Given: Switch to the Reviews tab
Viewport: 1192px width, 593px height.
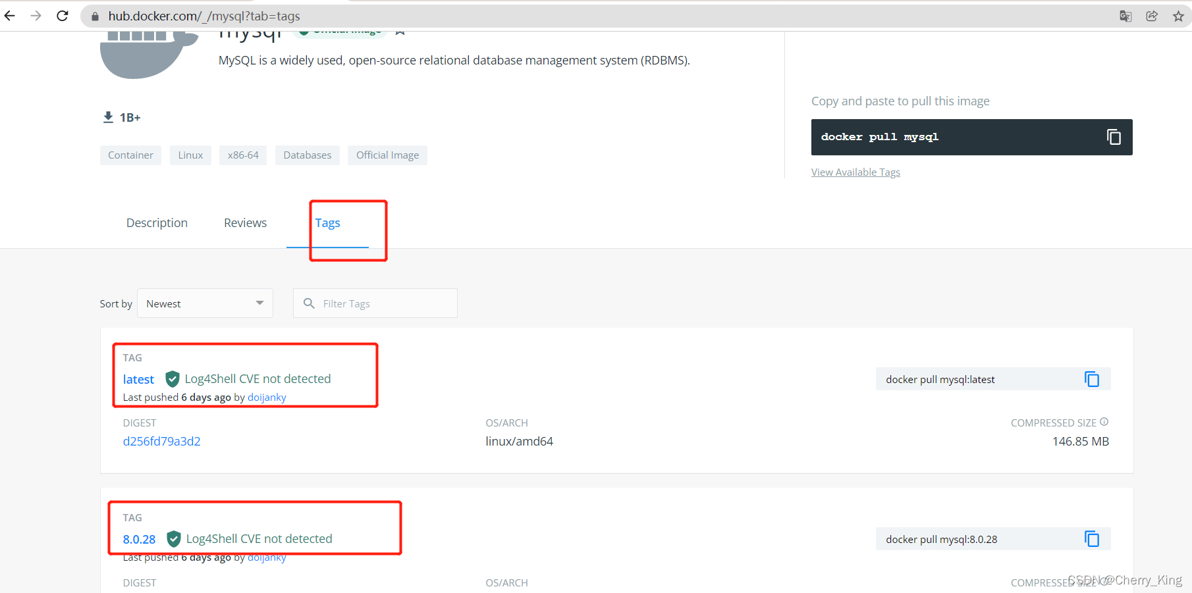Looking at the screenshot, I should point(245,223).
